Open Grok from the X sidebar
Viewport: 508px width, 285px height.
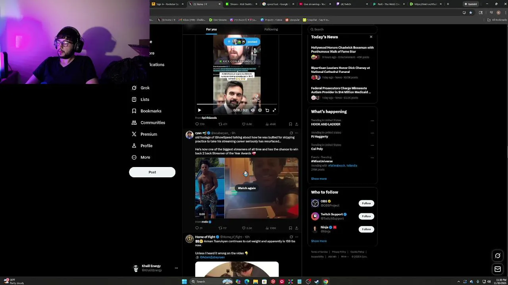tap(140, 88)
